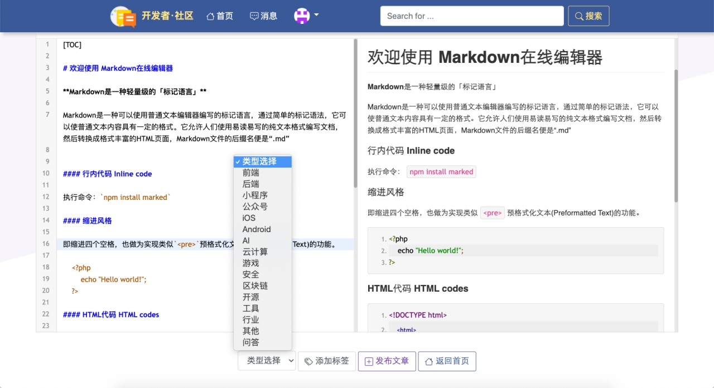Select 安全 category option
Viewport: 714px width, 388px height.
pos(263,274)
